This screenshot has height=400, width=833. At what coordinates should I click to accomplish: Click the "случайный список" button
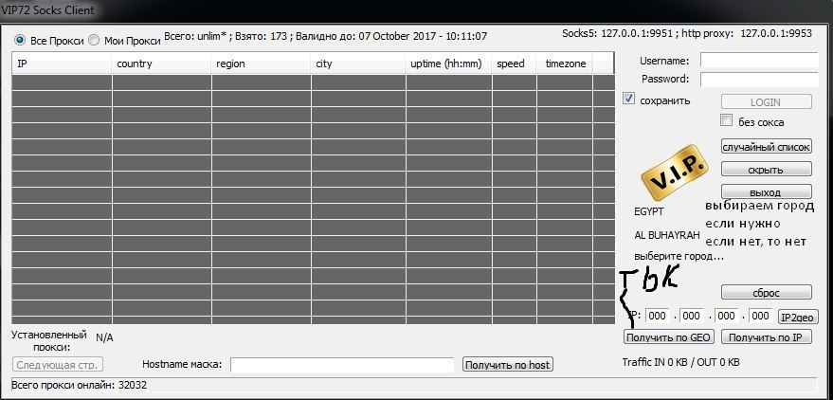(x=767, y=147)
